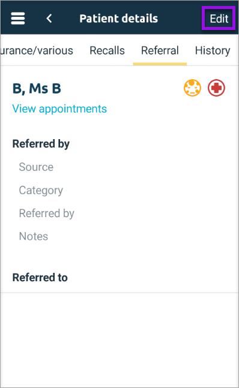Viewport: 239px width, 388px height.
Task: Open the History tab
Action: [x=213, y=51]
